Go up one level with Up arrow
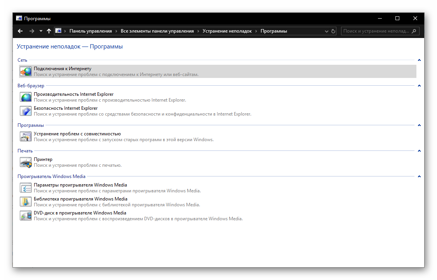This screenshot has width=437, height=280. tap(49, 31)
